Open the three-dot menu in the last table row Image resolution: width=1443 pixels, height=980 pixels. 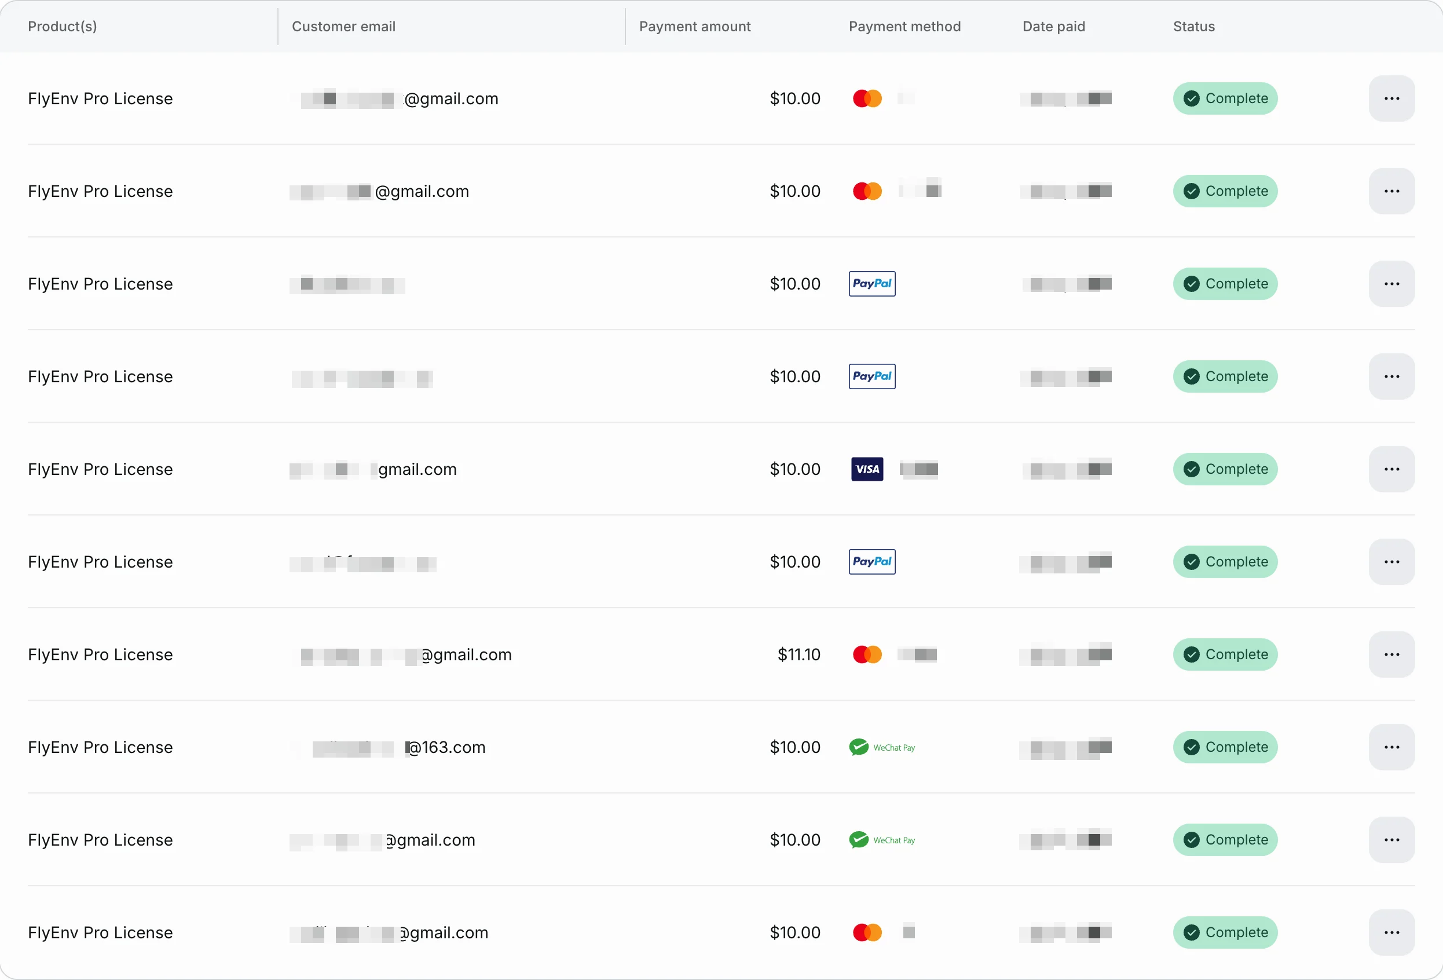1391,932
